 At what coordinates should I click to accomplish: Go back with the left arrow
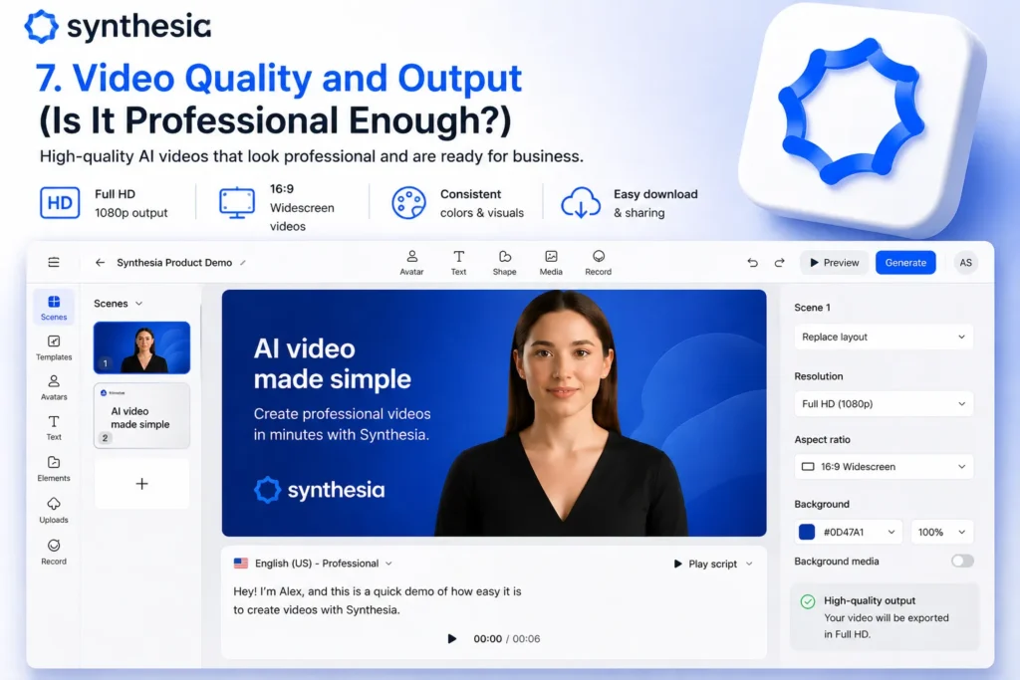pos(100,262)
